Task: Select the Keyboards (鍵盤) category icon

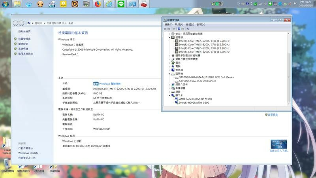Action: (173, 92)
